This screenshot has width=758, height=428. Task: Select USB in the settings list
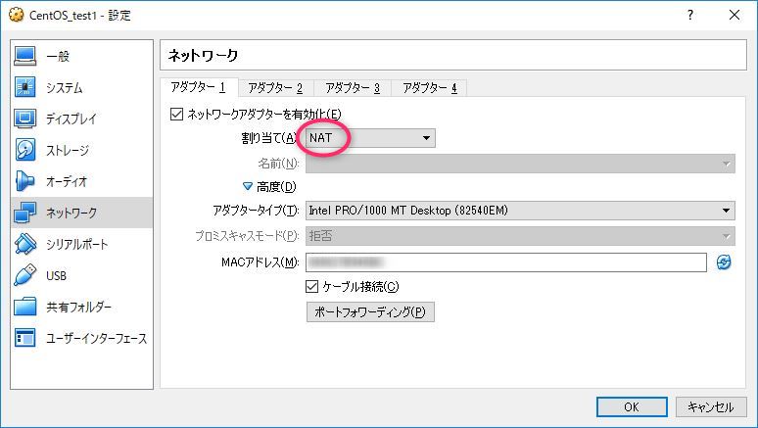pyautogui.click(x=81, y=274)
